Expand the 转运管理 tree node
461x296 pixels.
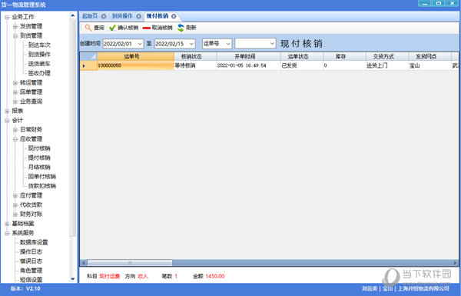click(x=15, y=83)
